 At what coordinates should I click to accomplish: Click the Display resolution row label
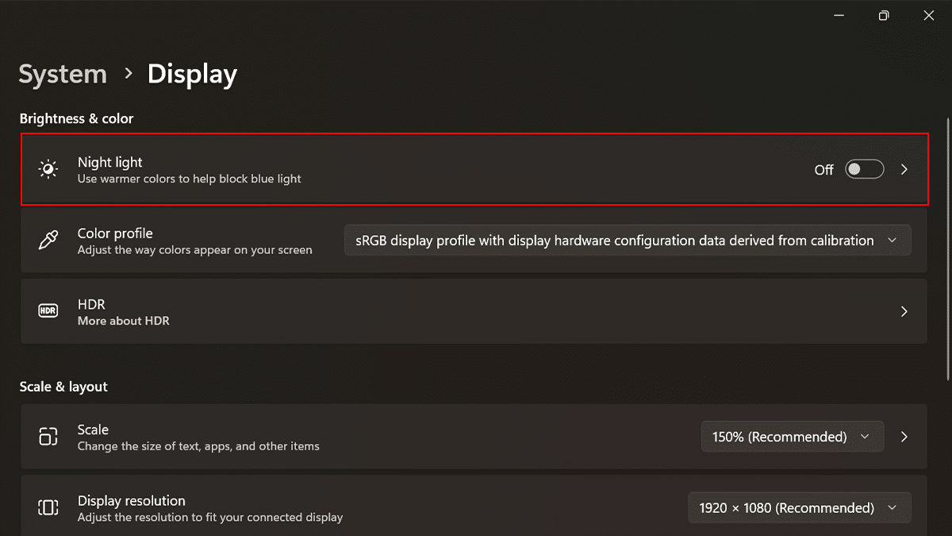click(132, 501)
